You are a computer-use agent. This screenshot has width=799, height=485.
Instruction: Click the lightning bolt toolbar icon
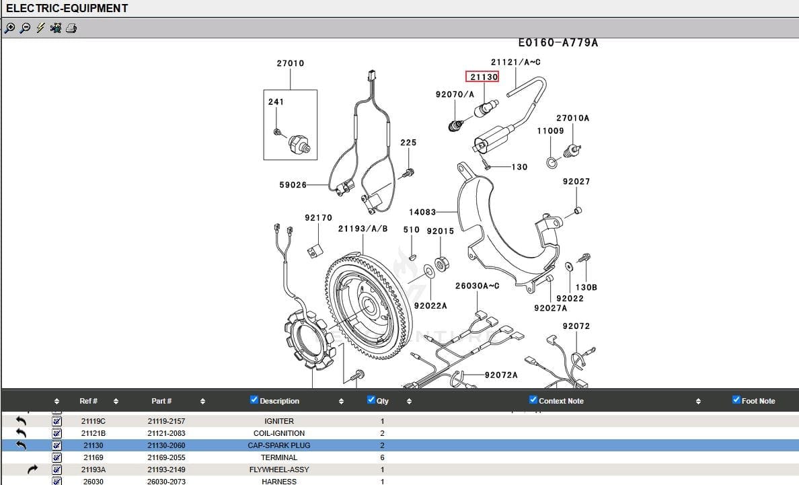click(40, 28)
